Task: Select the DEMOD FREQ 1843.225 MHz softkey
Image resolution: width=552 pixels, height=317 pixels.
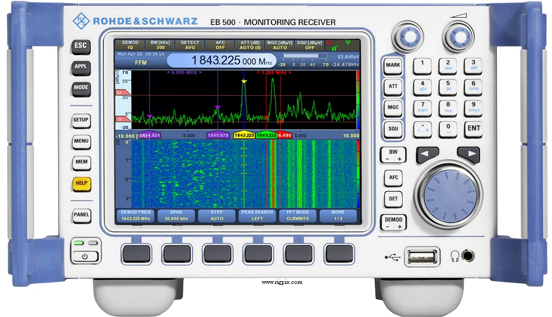Action: coord(136,216)
